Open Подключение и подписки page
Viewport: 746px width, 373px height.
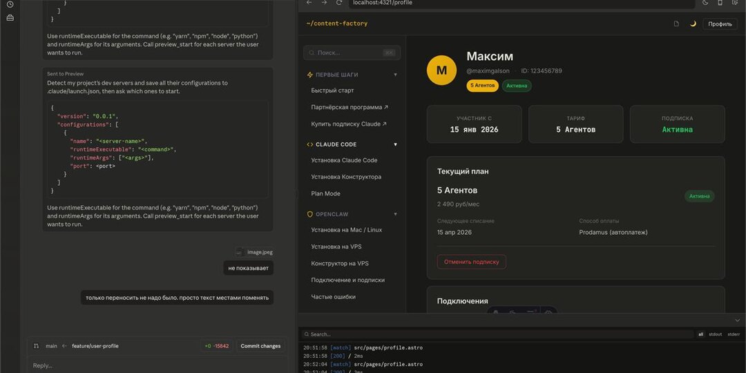click(x=347, y=280)
